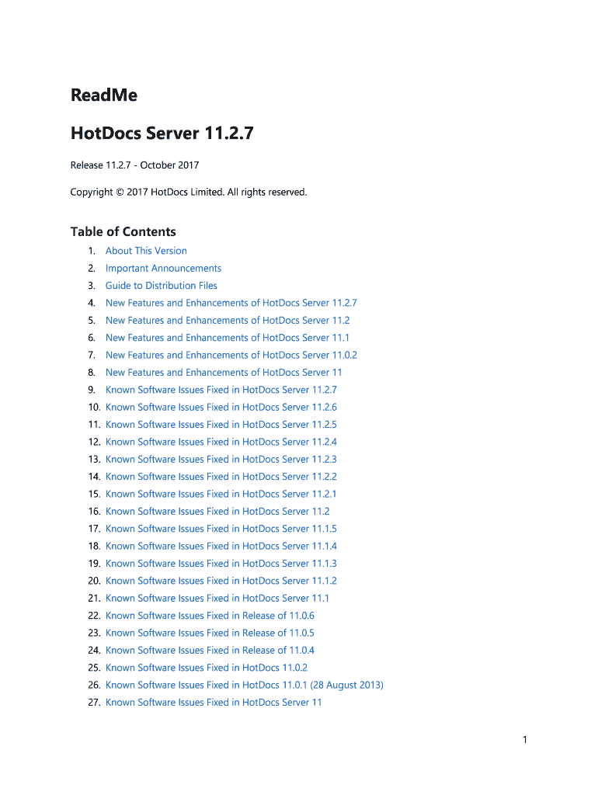
Task: Select Known Issues Fixed in Server 11.2.1
Action: tap(221, 494)
